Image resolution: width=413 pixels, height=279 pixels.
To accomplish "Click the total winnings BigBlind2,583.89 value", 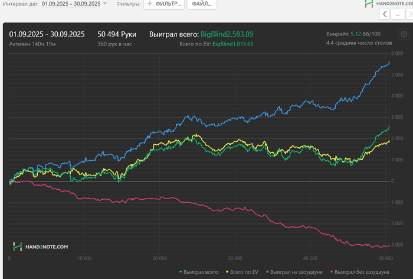I will tap(227, 34).
